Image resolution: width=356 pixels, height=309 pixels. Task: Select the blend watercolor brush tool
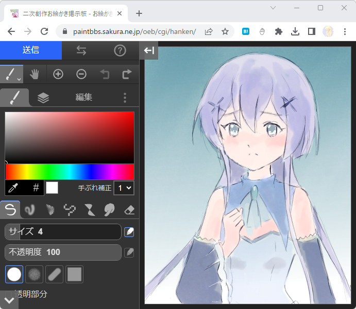30,210
